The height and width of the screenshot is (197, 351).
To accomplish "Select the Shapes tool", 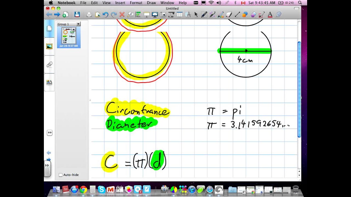I will pyautogui.click(x=245, y=15).
